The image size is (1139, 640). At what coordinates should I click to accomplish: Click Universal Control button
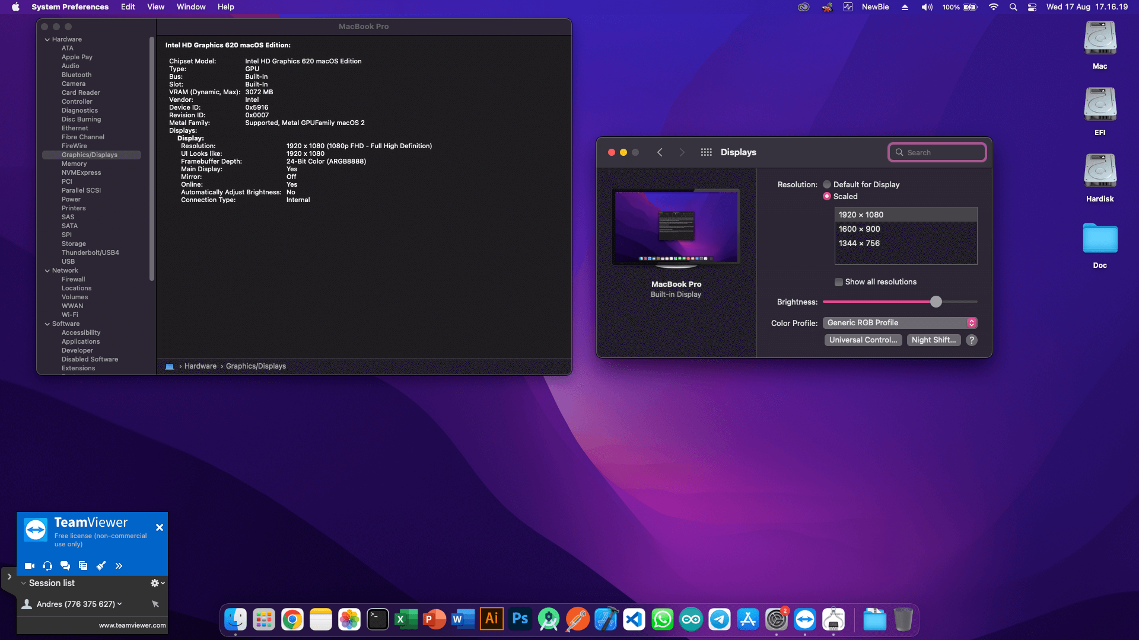coord(863,340)
